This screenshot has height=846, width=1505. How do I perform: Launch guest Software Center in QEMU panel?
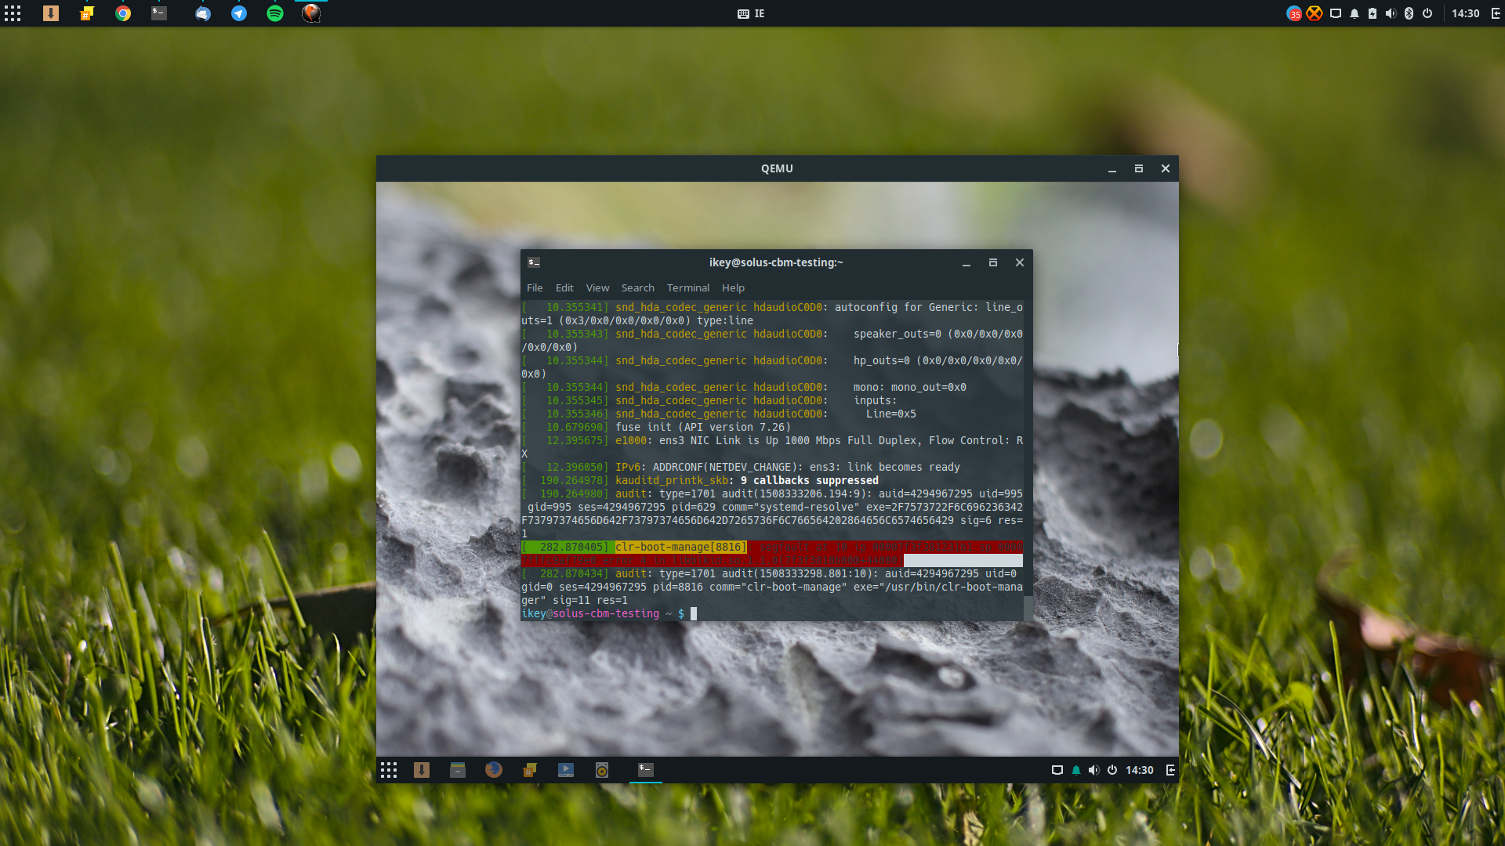coord(422,770)
